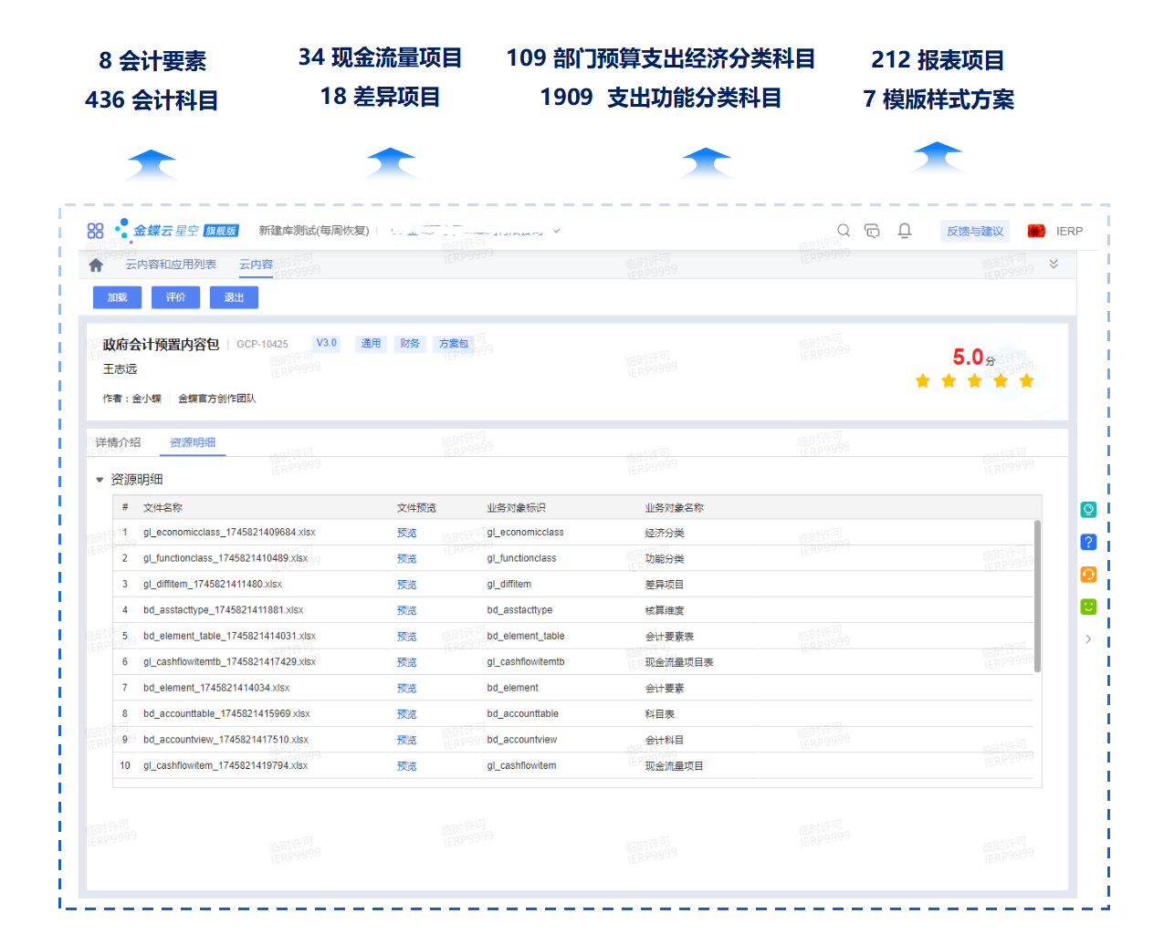The height and width of the screenshot is (934, 1164).
Task: Preview gl_functionclass file via 预览 link
Action: point(407,558)
